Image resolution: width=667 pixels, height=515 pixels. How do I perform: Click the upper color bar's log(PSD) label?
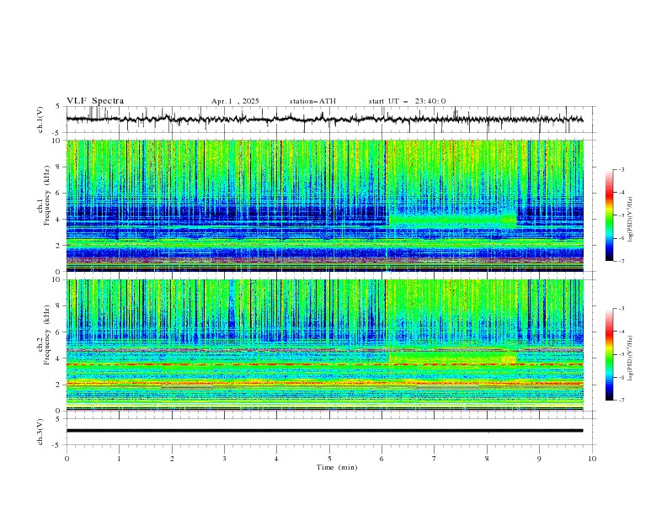(x=630, y=220)
